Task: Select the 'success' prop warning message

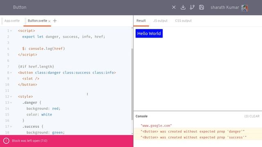Action: [194, 137]
